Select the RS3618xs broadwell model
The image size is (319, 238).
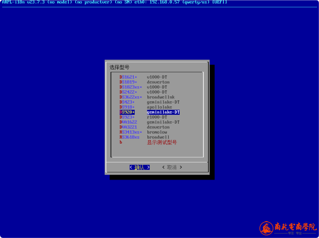[144, 137]
